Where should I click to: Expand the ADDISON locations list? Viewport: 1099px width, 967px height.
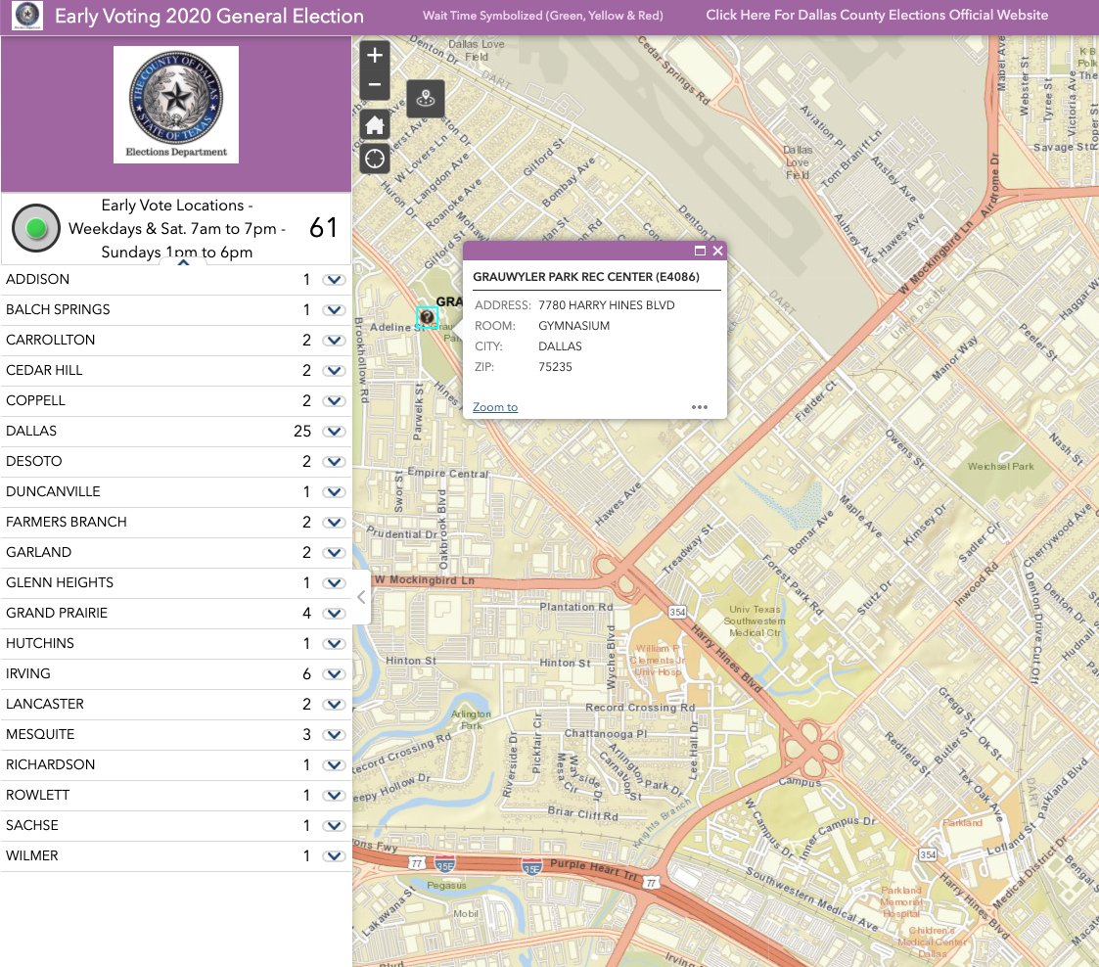coord(335,280)
